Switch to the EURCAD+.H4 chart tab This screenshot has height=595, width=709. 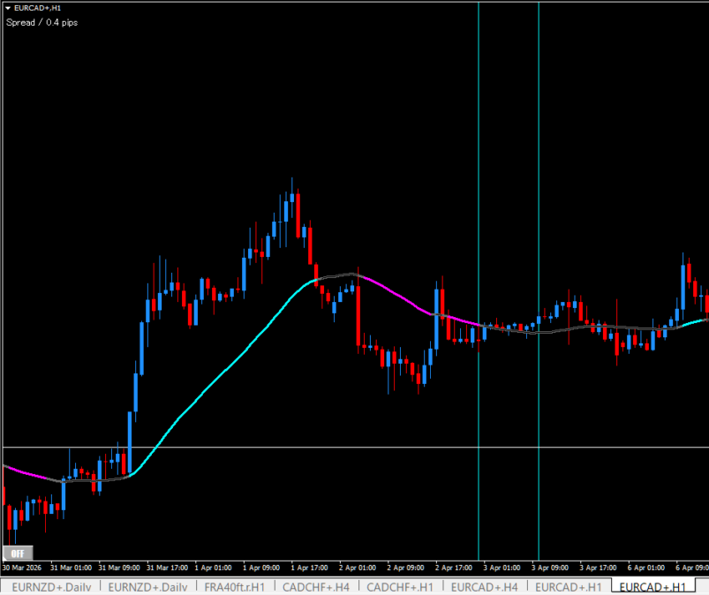[x=484, y=587]
